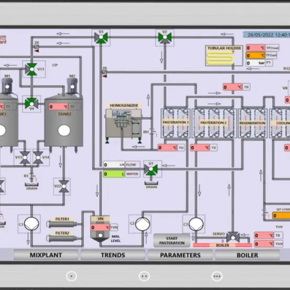The image size is (290, 290).
Task: Open the MIXPLANT screen
Action: [x=46, y=255]
